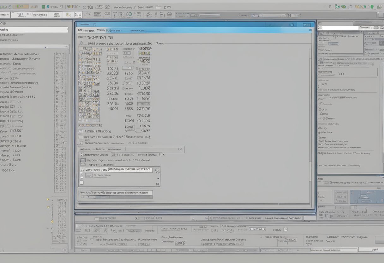Toggle the first checkbox below the dialog's data grid
The width and height of the screenshot is (384, 263).
[81, 137]
